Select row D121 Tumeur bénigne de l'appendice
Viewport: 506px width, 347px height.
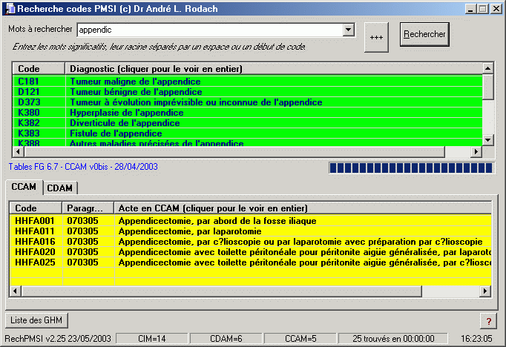[x=248, y=92]
